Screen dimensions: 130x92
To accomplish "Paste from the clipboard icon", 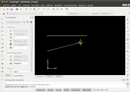I will pos(35,9).
